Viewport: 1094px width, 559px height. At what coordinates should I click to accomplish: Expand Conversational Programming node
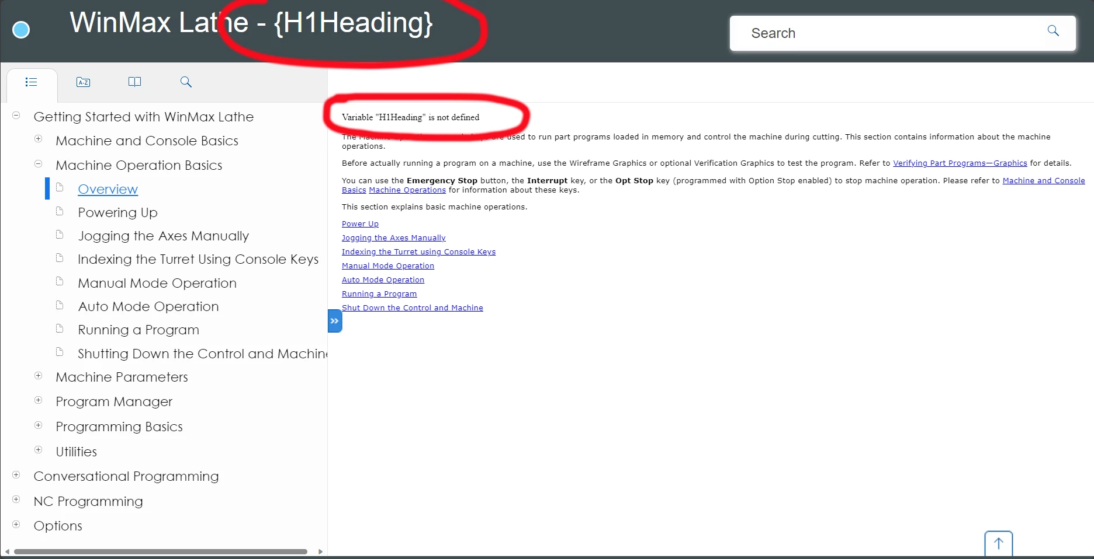pos(16,475)
